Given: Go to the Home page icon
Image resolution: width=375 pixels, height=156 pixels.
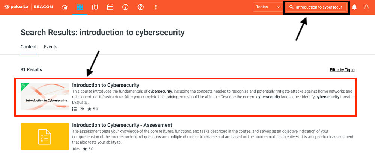Looking at the screenshot, I should tap(65, 7).
